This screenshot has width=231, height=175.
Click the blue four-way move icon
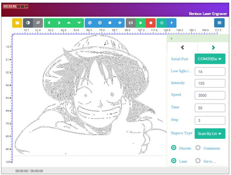coord(120,23)
